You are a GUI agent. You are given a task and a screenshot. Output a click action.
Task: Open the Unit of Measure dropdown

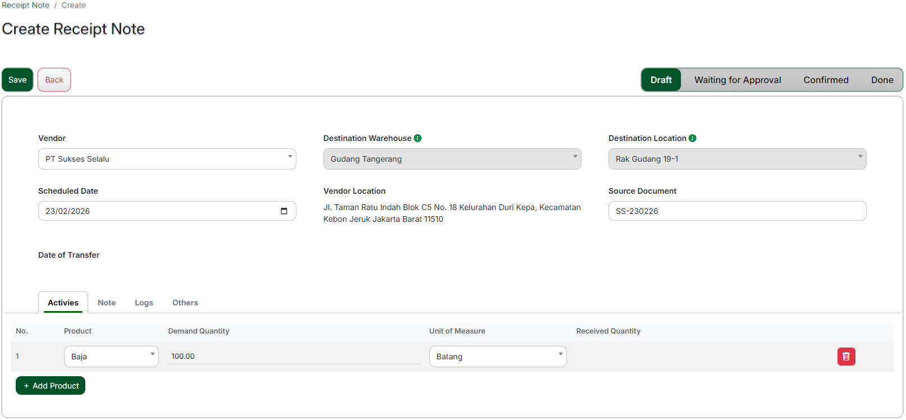point(498,357)
